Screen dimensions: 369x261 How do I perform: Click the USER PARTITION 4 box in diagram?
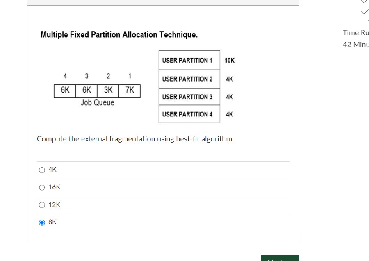(x=189, y=114)
